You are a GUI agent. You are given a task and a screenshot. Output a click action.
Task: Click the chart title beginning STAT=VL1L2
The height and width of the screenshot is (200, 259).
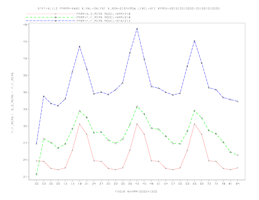click(129, 8)
